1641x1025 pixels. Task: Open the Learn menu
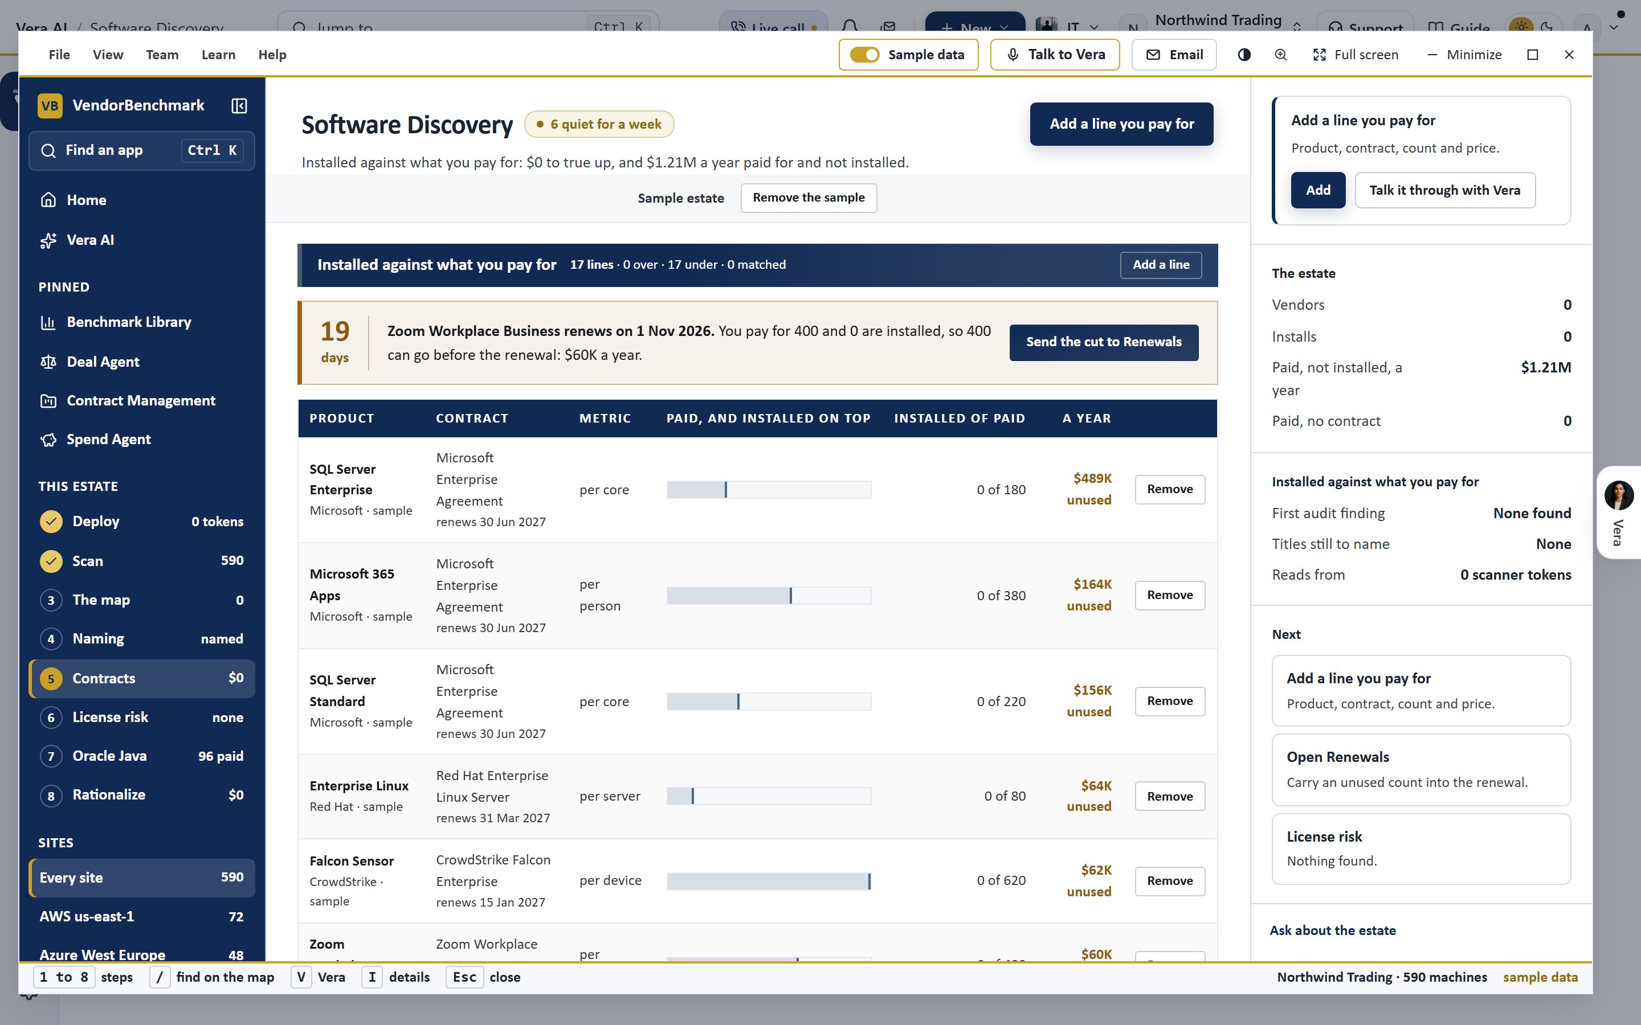click(x=218, y=55)
